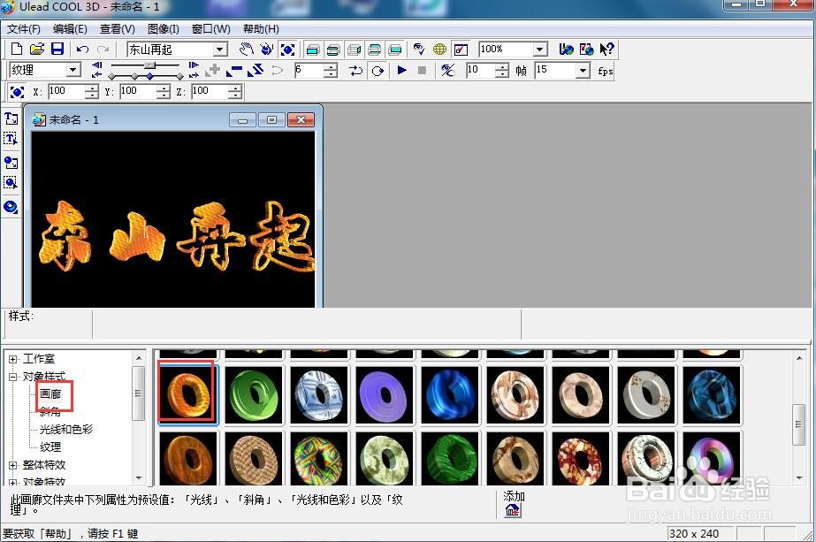Open a file using the folder icon
816x542 pixels.
[x=36, y=50]
